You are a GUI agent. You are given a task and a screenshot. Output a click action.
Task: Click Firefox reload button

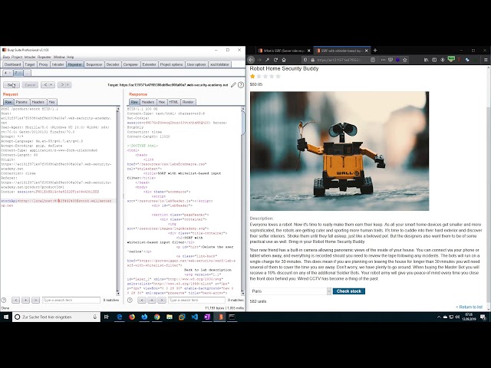(275, 60)
